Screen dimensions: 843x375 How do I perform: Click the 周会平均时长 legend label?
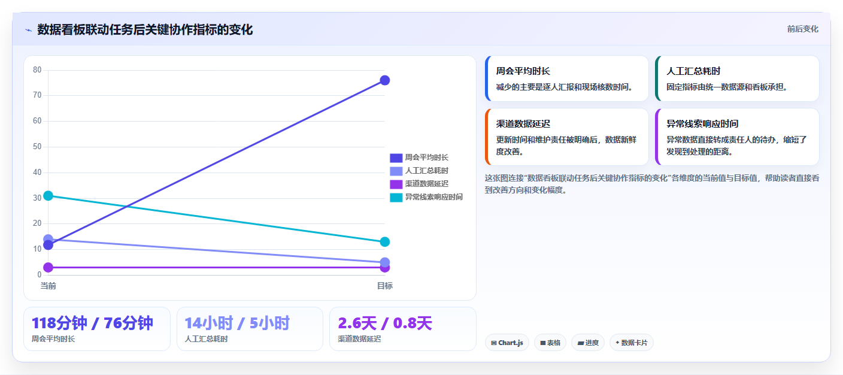[426, 158]
